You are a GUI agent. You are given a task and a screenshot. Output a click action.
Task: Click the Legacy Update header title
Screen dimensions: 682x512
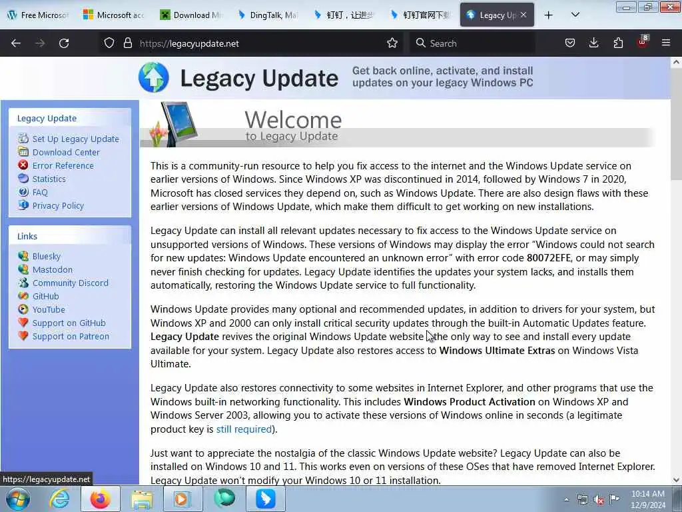click(x=259, y=79)
